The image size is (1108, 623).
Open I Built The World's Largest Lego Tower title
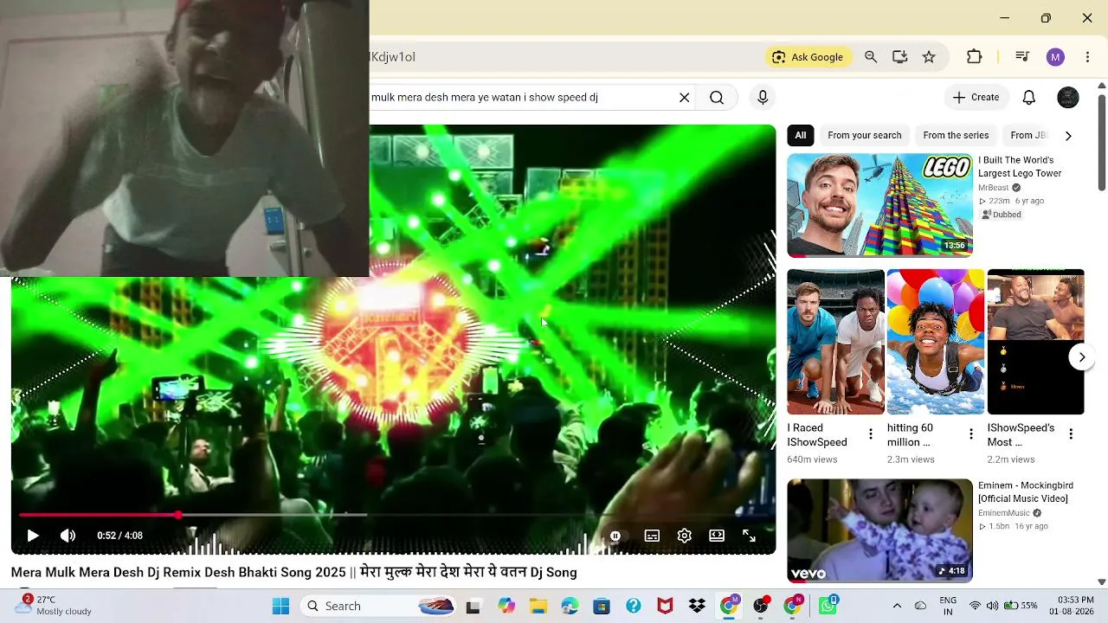1020,167
